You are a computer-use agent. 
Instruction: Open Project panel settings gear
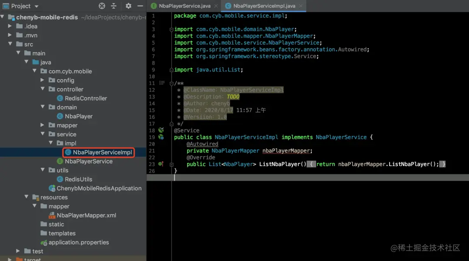click(128, 6)
